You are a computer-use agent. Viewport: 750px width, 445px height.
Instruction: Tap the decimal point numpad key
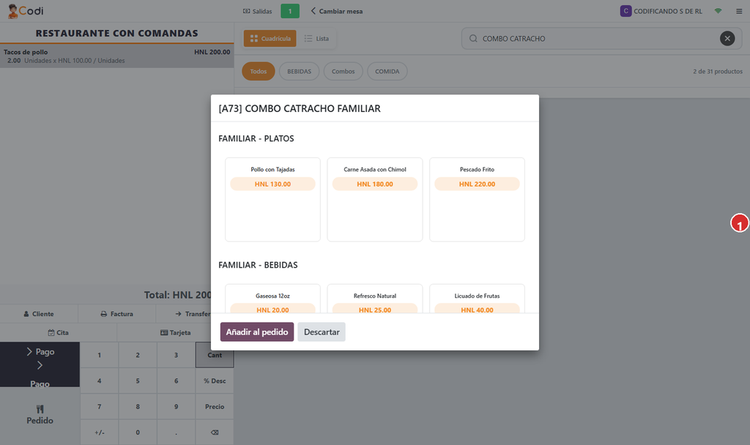pyautogui.click(x=176, y=433)
